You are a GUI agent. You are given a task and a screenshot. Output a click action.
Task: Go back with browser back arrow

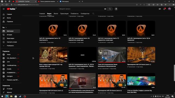2,5
